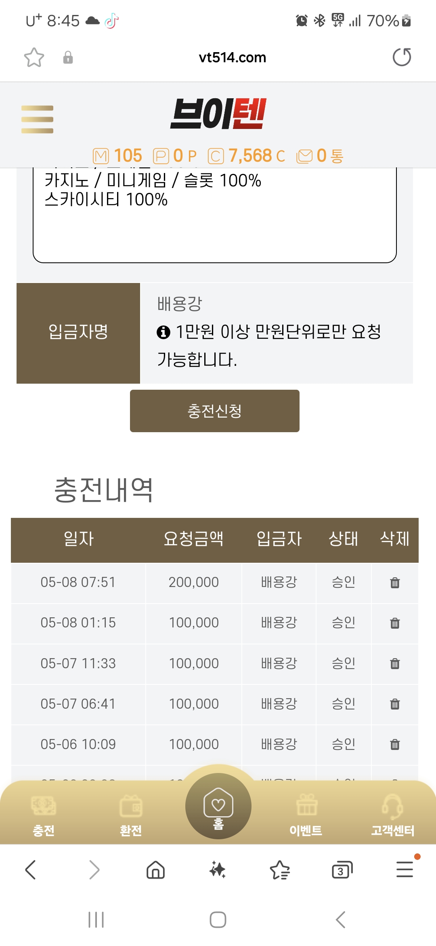The width and height of the screenshot is (436, 946).
Task: Submit the 충전신청 button
Action: pyautogui.click(x=215, y=411)
